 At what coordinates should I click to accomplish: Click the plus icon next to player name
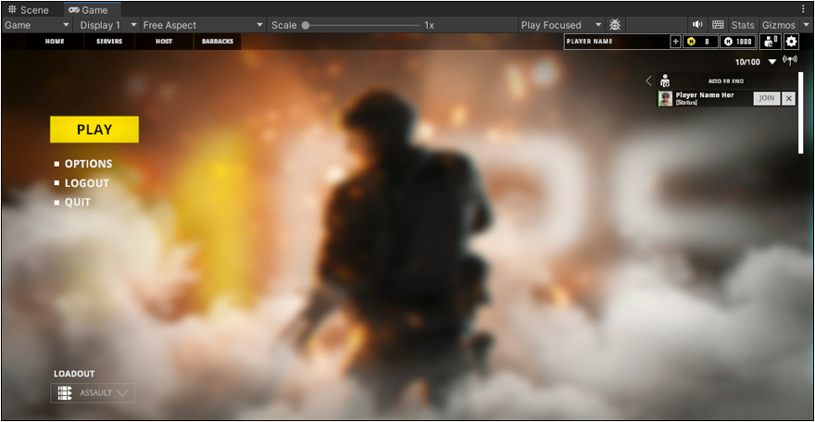tap(675, 42)
